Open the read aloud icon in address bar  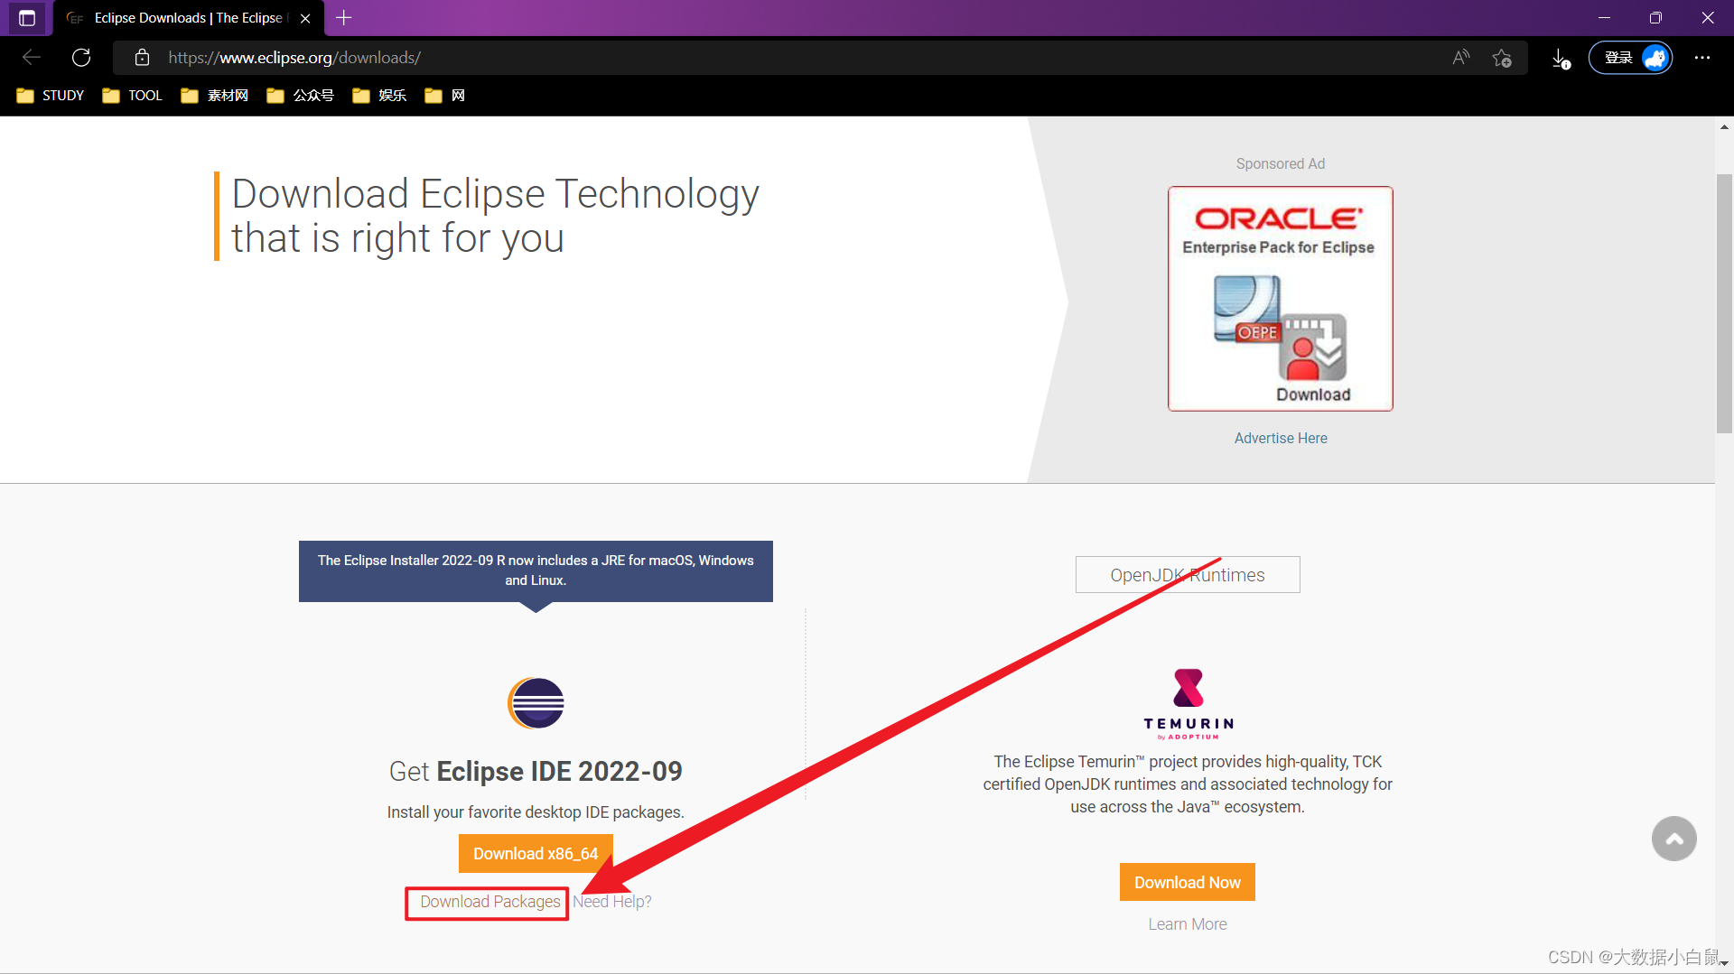pyautogui.click(x=1460, y=58)
